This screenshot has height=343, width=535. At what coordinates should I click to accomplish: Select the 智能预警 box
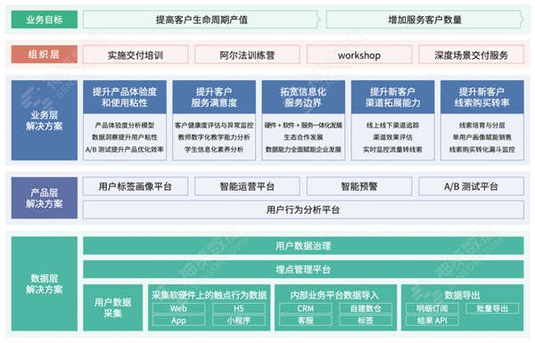click(x=359, y=186)
